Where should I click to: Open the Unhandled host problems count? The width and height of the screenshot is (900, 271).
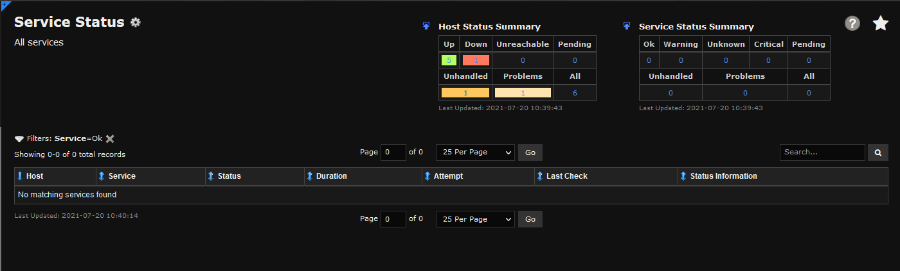click(465, 93)
